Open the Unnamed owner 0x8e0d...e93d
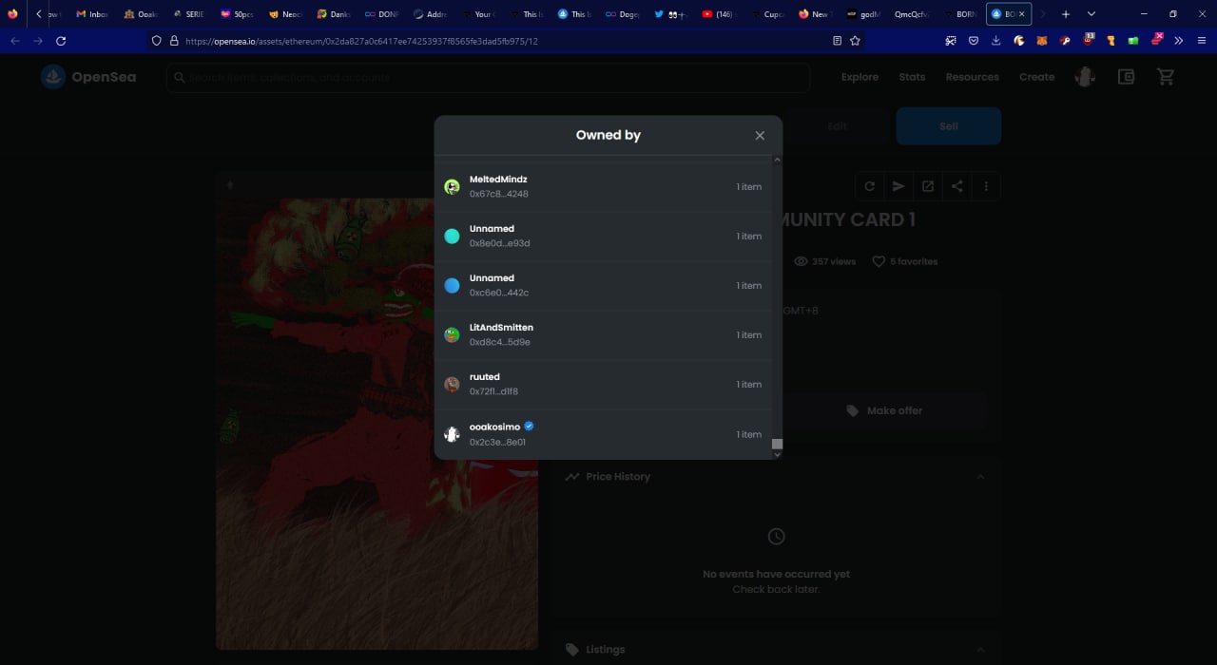 (x=492, y=229)
